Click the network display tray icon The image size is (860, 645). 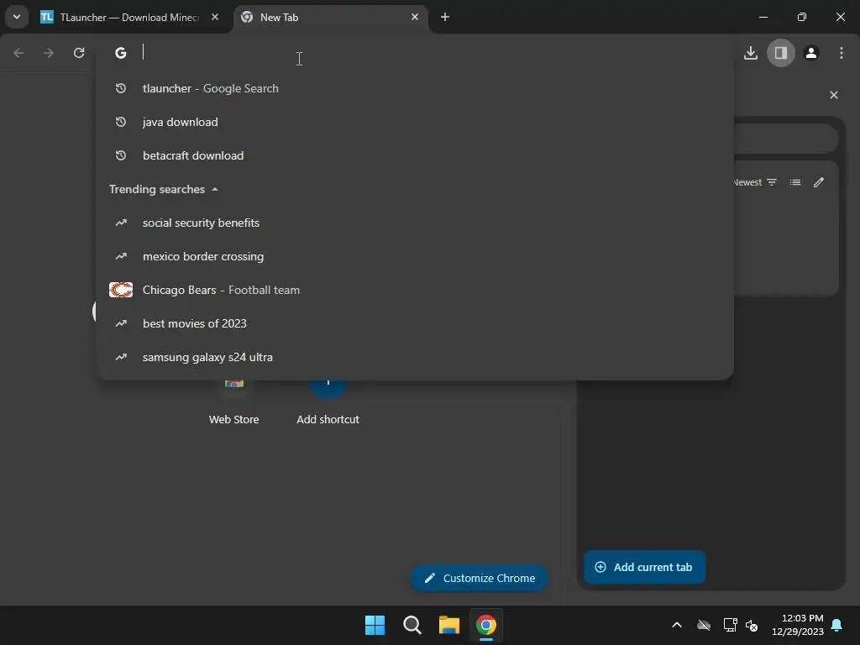(x=730, y=625)
